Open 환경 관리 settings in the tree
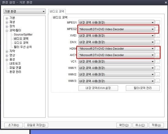Viewport: 168px width, 134px height. [15, 72]
